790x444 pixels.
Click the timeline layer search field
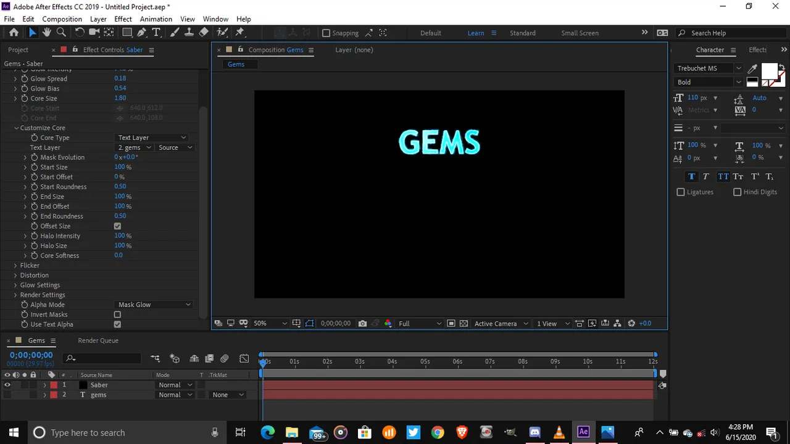click(x=102, y=358)
